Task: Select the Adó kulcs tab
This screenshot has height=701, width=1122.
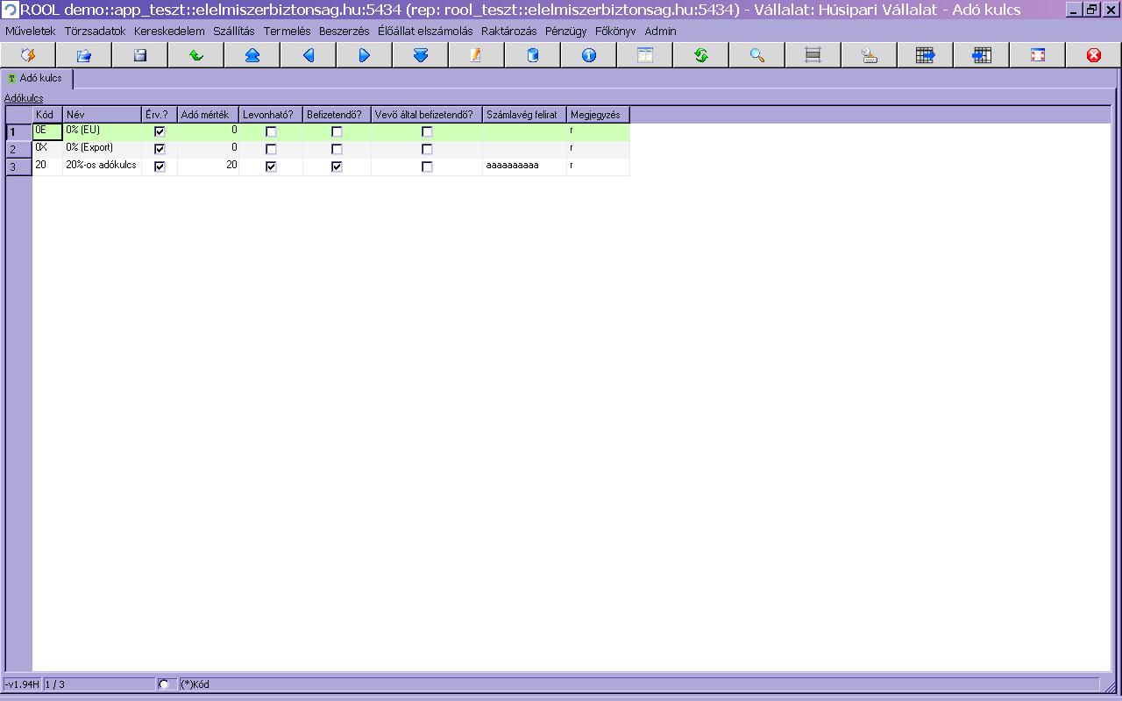Action: point(36,78)
